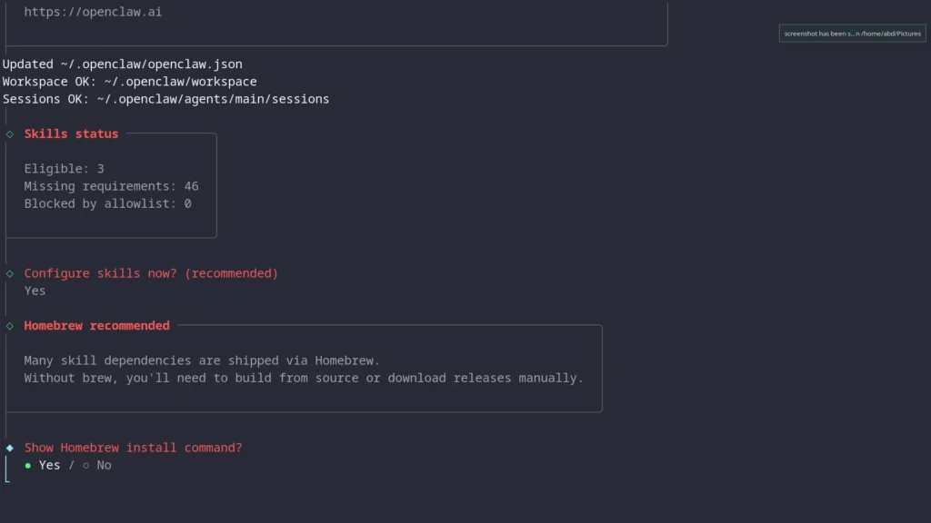
Task: Open the https://openclaw.ai link
Action: 95,11
